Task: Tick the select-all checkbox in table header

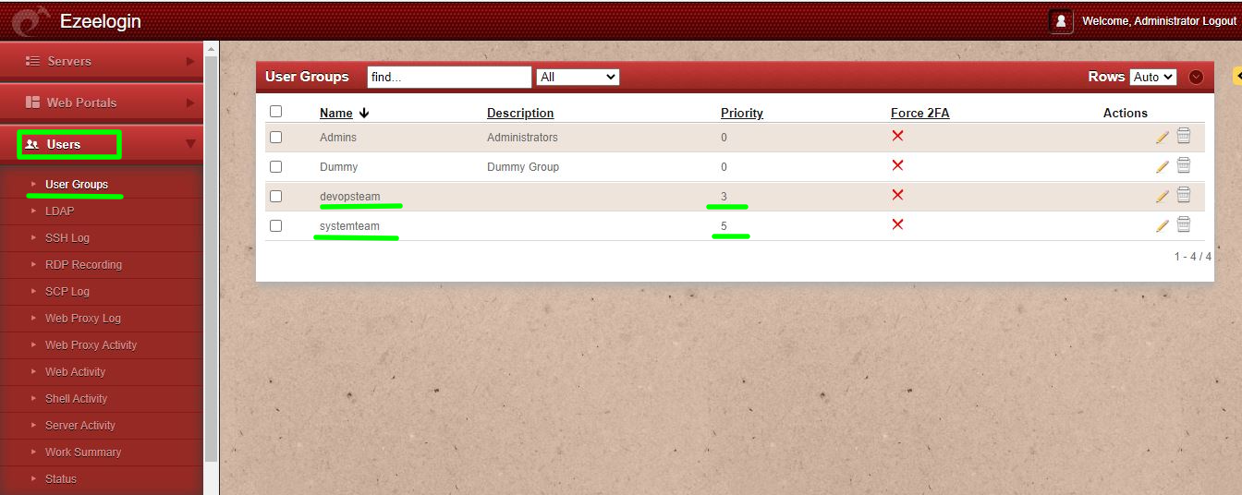Action: [275, 112]
